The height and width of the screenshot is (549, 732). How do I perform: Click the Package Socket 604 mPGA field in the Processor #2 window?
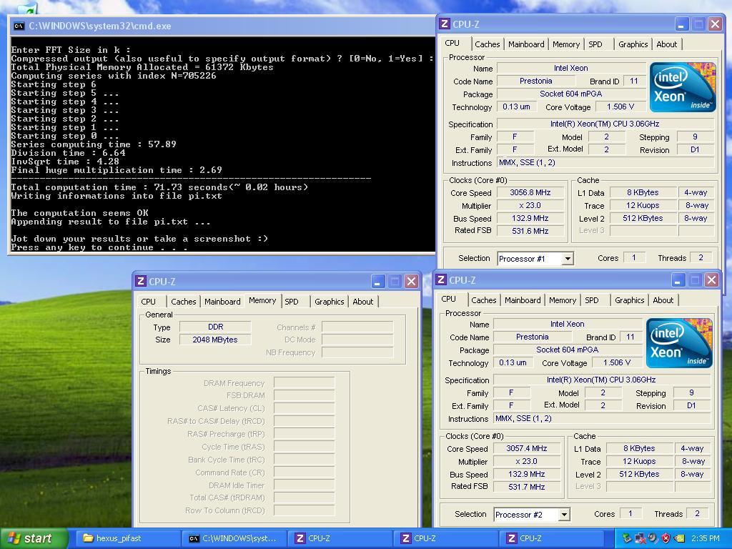click(x=567, y=349)
